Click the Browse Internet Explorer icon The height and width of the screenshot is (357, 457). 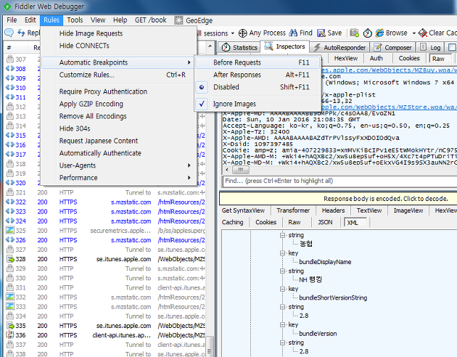(379, 33)
